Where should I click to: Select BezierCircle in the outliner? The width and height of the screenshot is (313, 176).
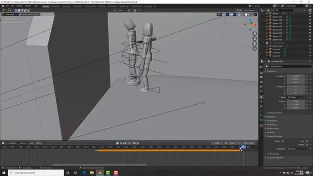click(x=277, y=46)
